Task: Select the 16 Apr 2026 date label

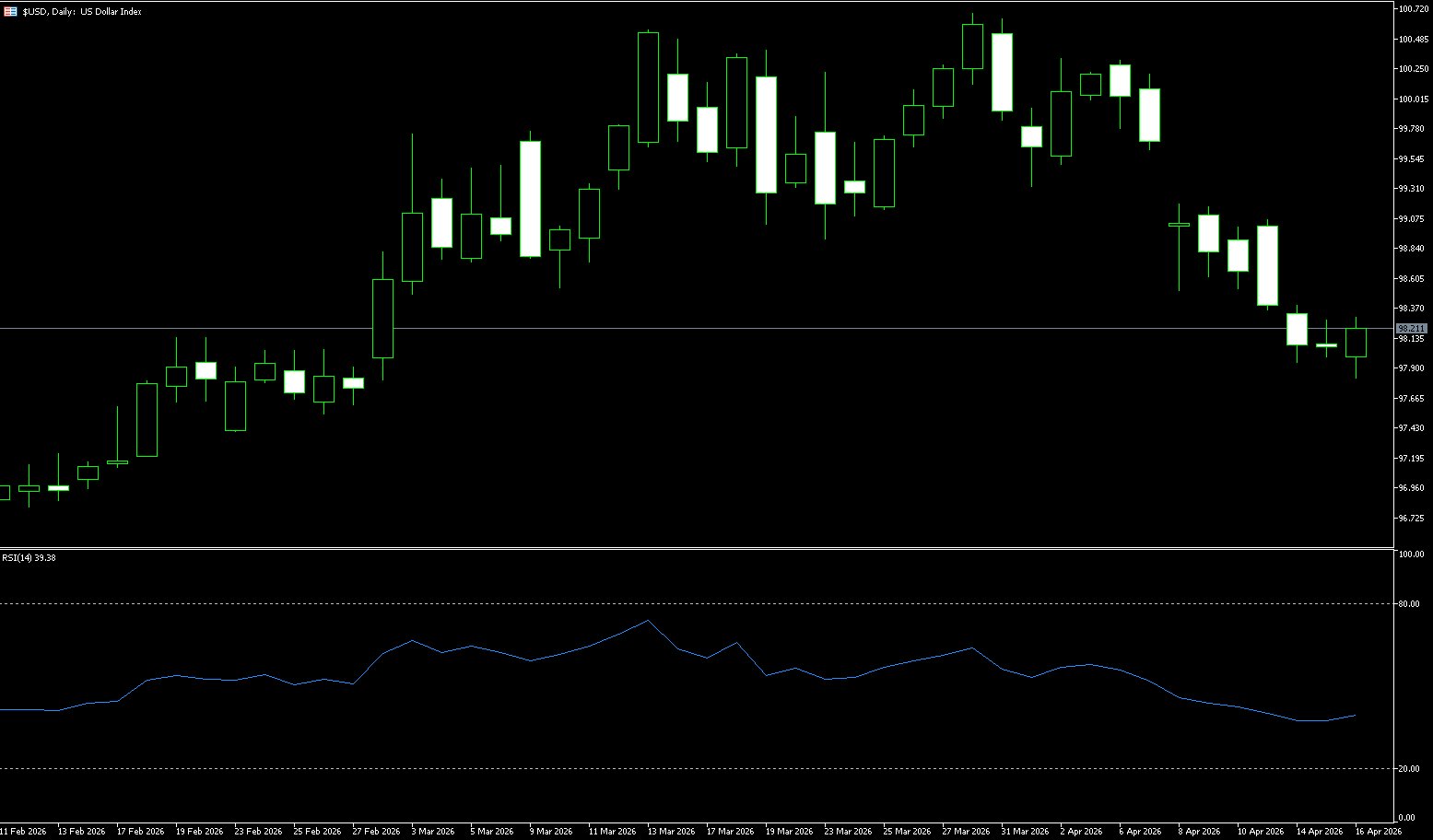Action: tap(1379, 831)
